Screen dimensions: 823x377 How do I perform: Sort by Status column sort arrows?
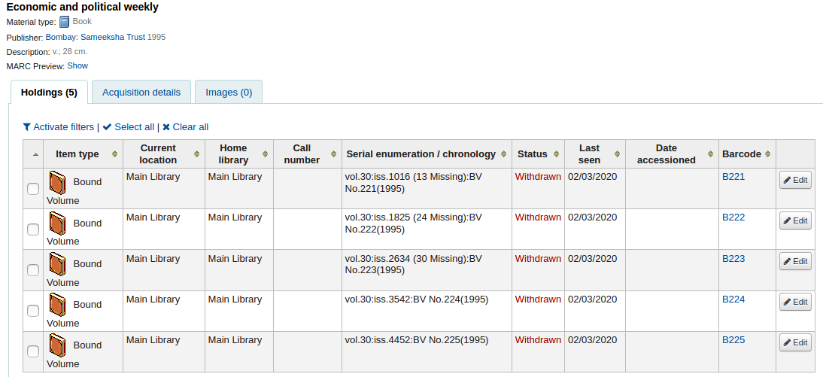[555, 154]
